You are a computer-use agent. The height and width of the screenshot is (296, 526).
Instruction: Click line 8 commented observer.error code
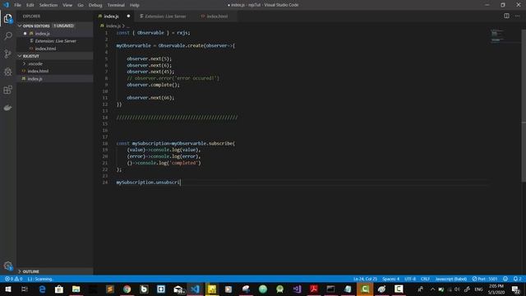tap(173, 78)
